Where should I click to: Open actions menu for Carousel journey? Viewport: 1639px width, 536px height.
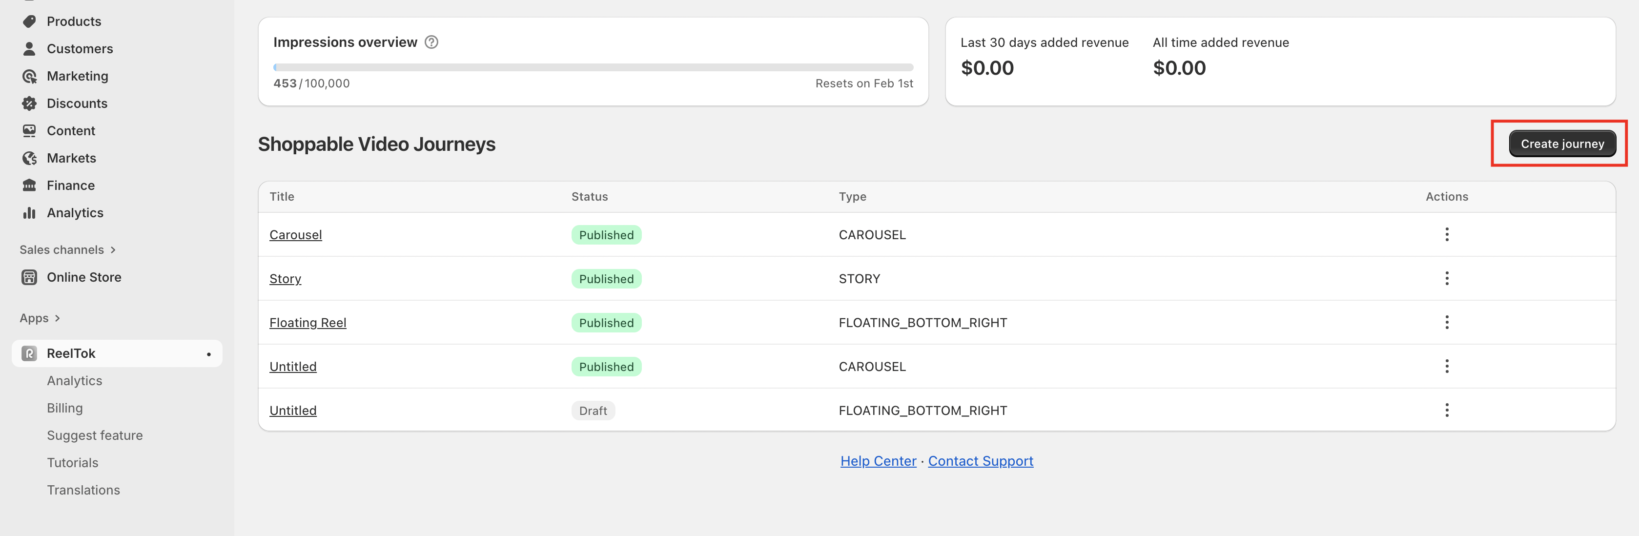click(1446, 235)
